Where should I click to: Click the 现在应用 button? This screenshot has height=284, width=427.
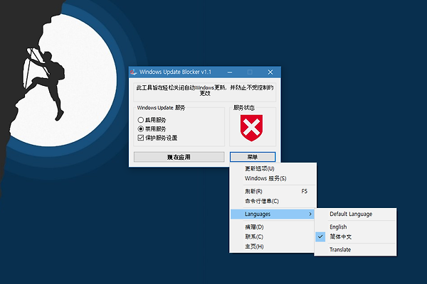pos(179,156)
